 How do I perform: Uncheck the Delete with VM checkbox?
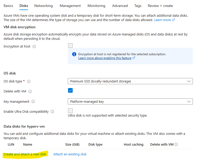point(70,91)
